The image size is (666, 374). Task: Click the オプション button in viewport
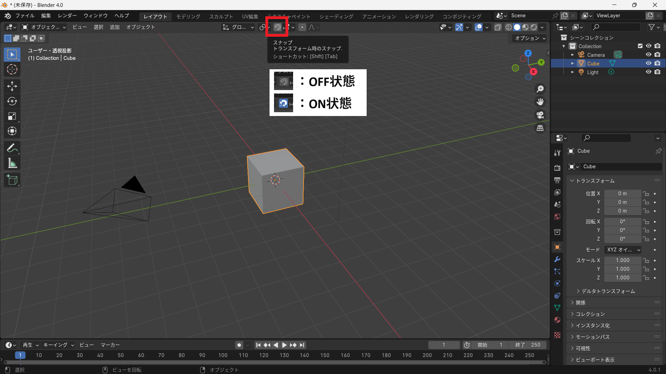click(530, 38)
